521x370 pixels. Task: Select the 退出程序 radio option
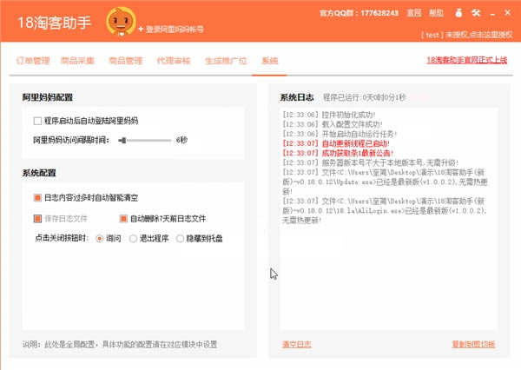134,237
